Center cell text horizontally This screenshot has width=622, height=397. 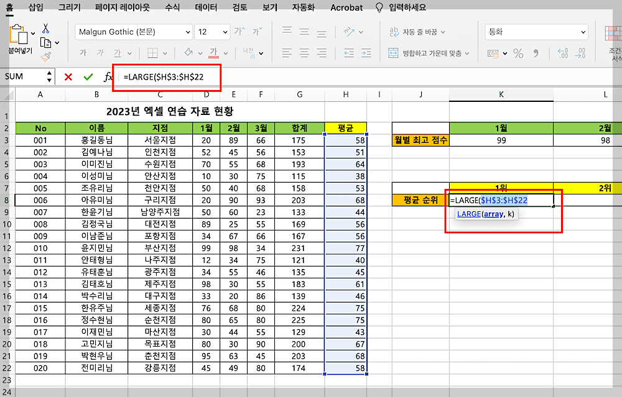coord(304,53)
